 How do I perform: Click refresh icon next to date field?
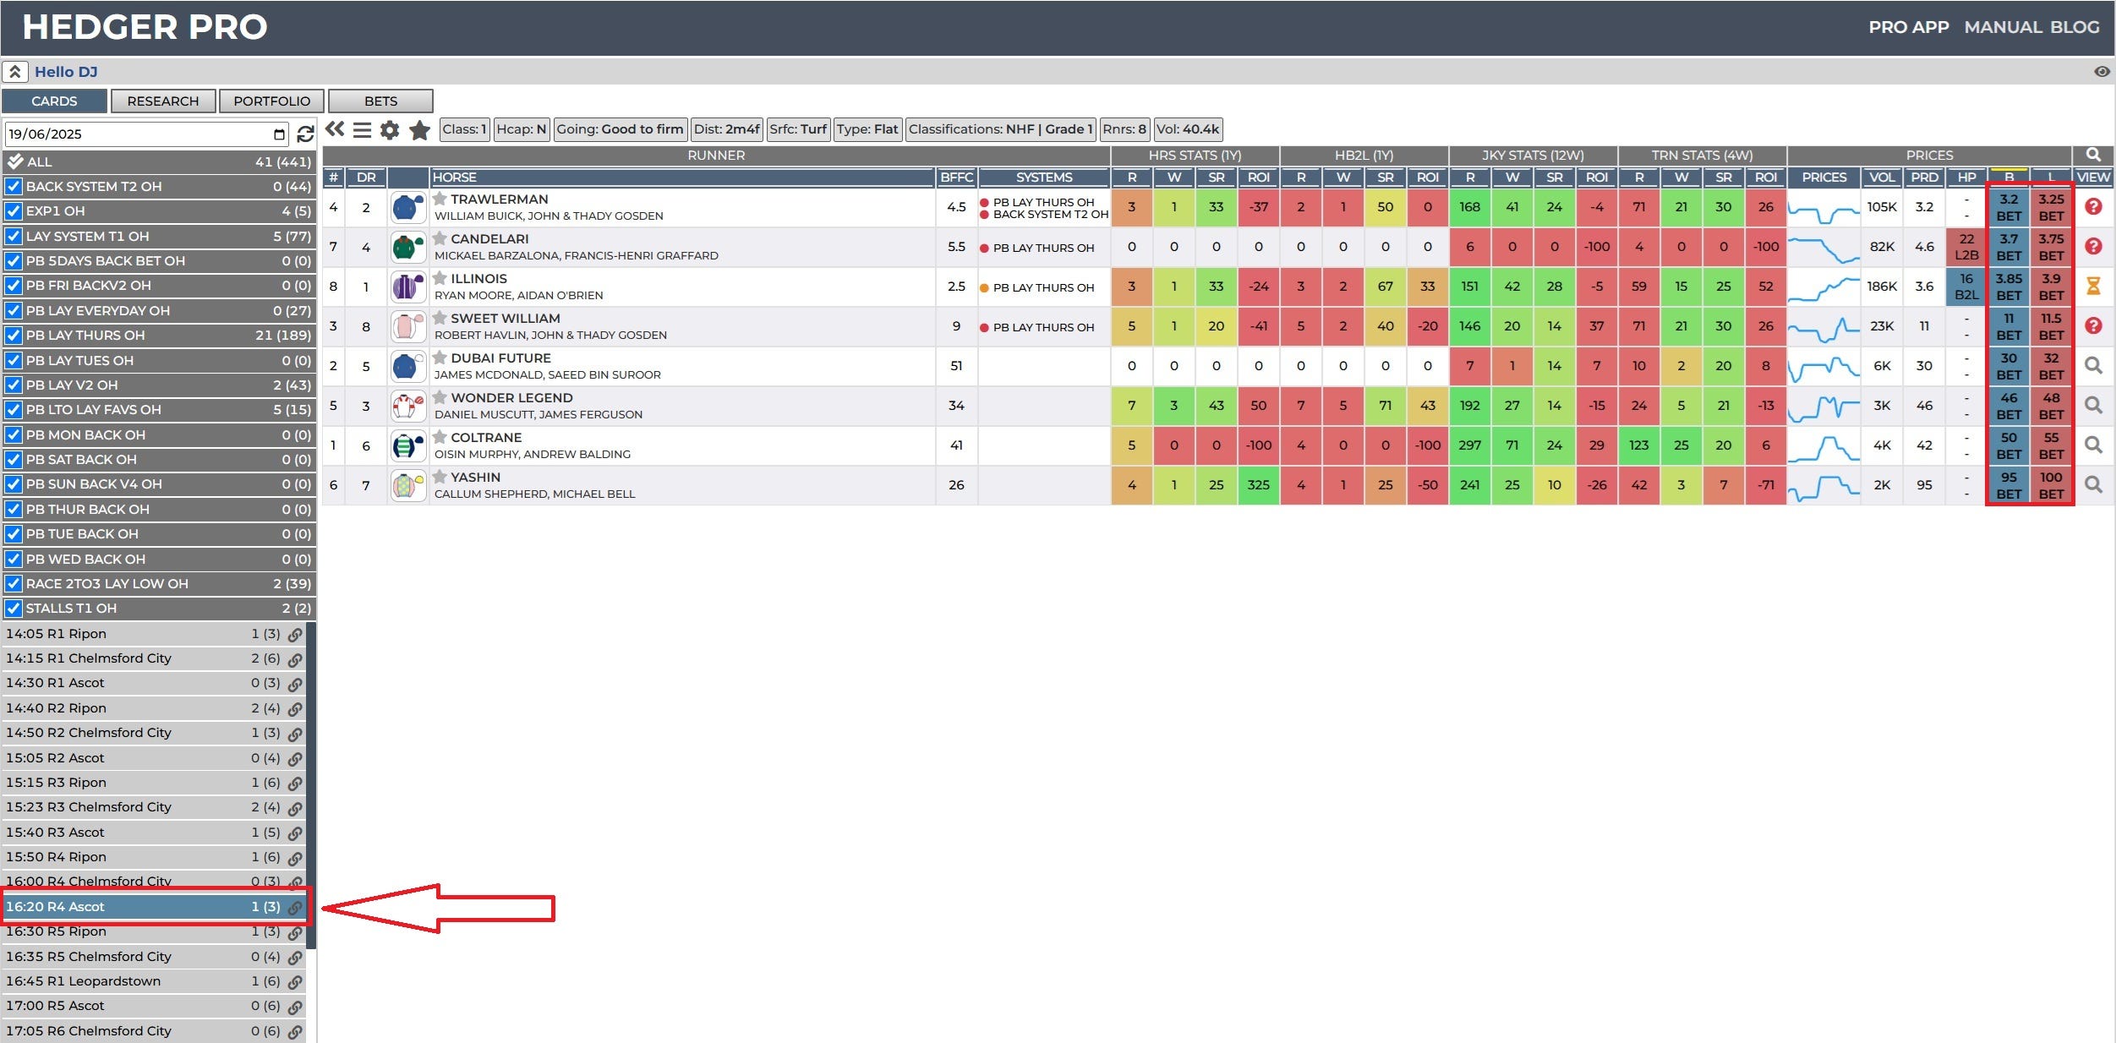[305, 134]
